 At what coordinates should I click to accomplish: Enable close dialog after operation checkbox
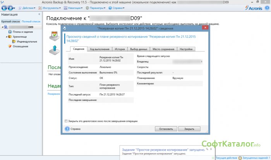tap(67, 121)
